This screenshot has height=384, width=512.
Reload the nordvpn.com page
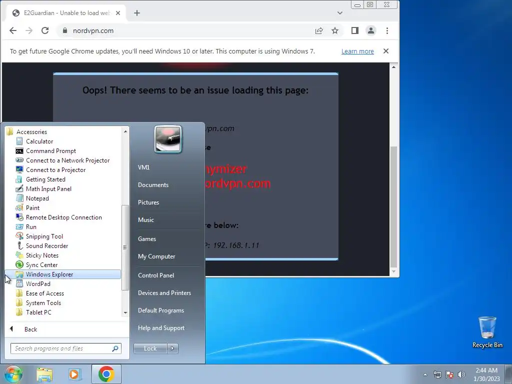(x=45, y=30)
